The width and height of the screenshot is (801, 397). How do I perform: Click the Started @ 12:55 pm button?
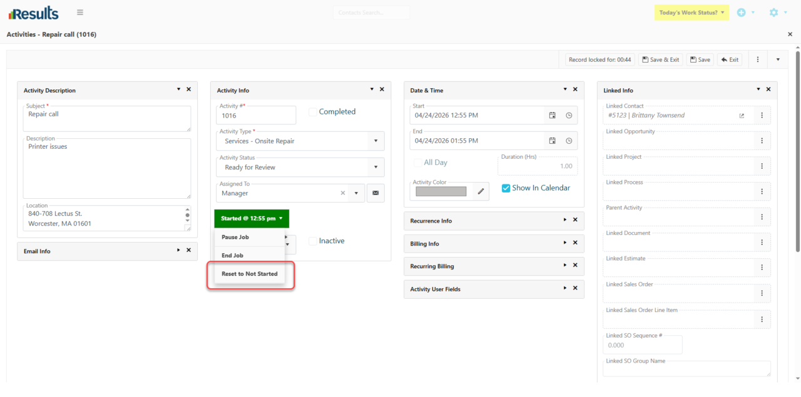tap(252, 218)
